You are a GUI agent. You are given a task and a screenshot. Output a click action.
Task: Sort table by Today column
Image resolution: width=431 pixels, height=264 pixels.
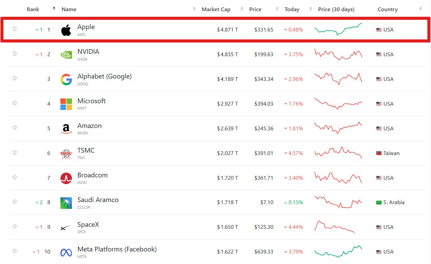pyautogui.click(x=292, y=9)
